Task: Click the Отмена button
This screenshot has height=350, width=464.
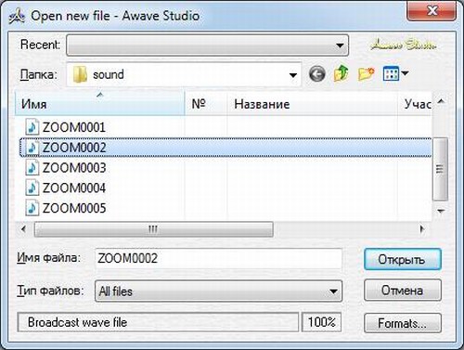Action: tap(403, 291)
